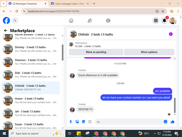Open Sticky Notes on the taskbar
The width and height of the screenshot is (182, 137).
79,134
